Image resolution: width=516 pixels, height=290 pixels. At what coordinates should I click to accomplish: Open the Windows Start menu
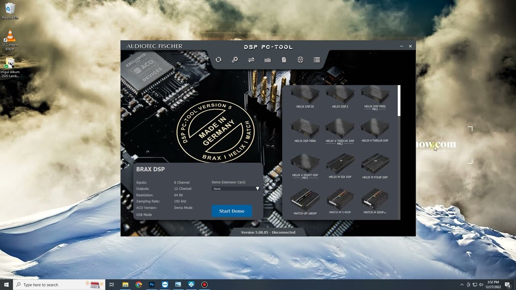[6, 285]
